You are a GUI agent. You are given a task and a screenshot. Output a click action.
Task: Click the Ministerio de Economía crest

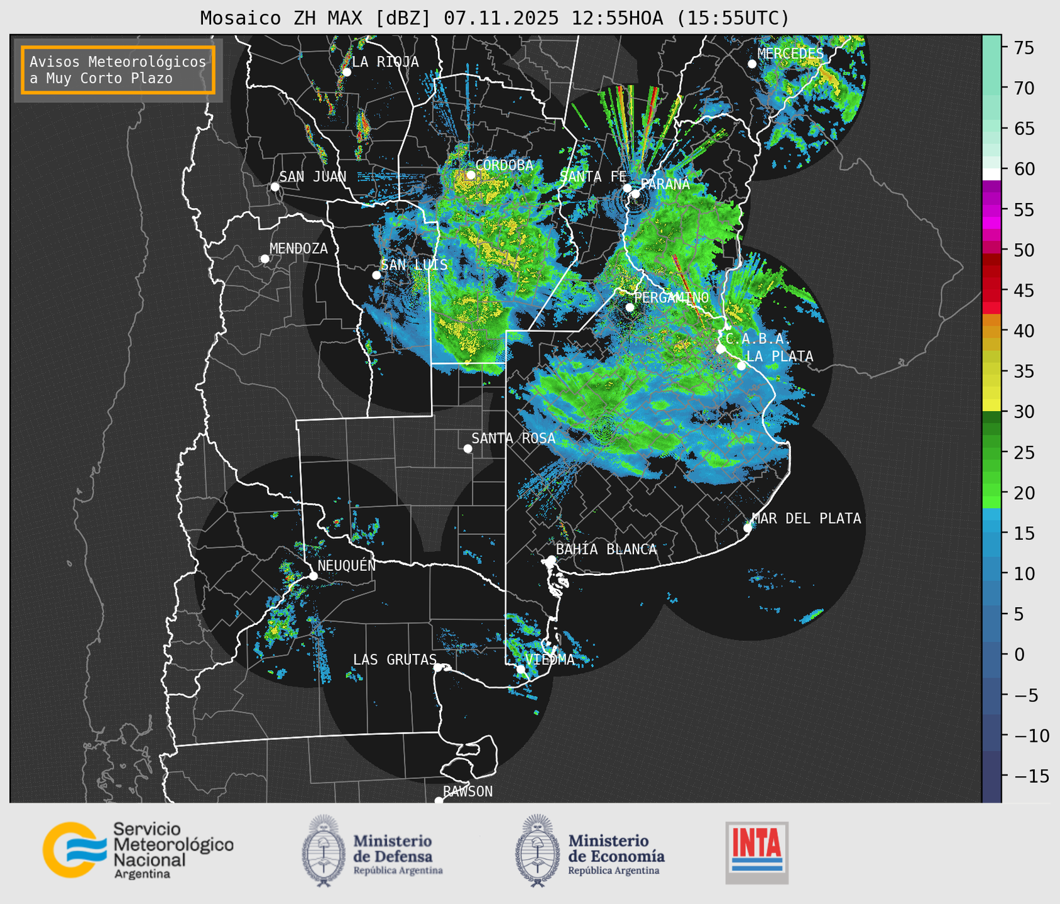[538, 851]
